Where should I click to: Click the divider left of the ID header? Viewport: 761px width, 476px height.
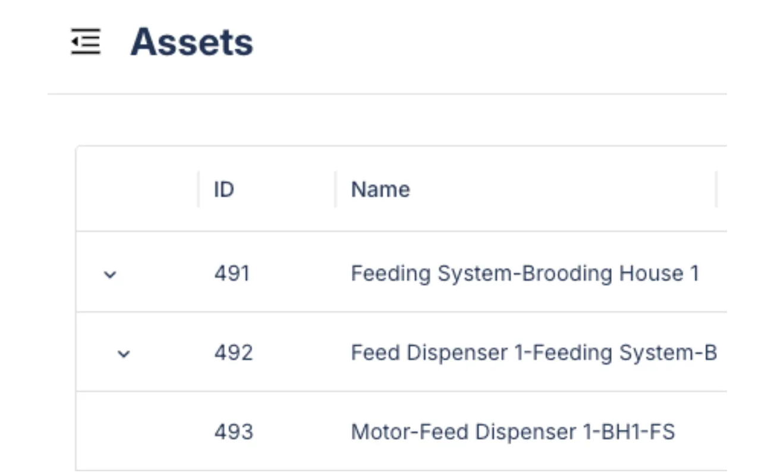tap(199, 190)
